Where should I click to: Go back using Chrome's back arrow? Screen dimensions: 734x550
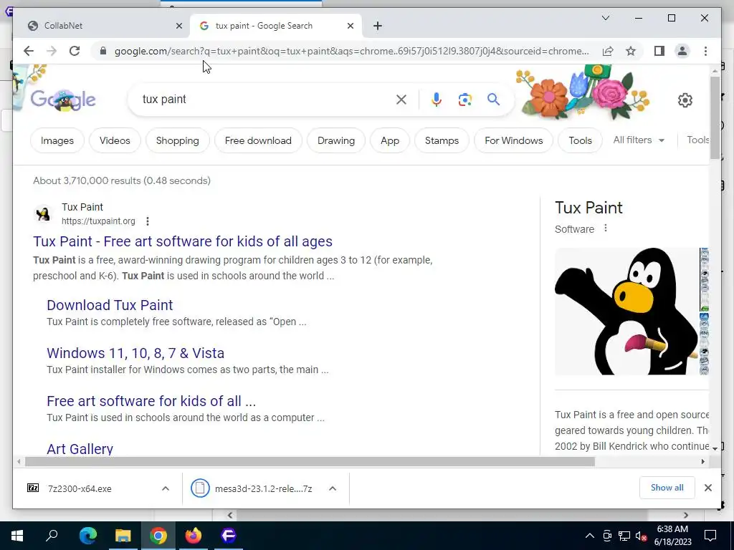tap(29, 51)
